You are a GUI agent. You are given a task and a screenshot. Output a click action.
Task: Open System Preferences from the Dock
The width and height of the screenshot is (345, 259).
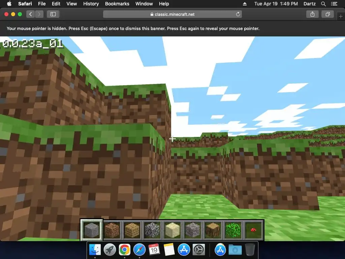point(199,250)
